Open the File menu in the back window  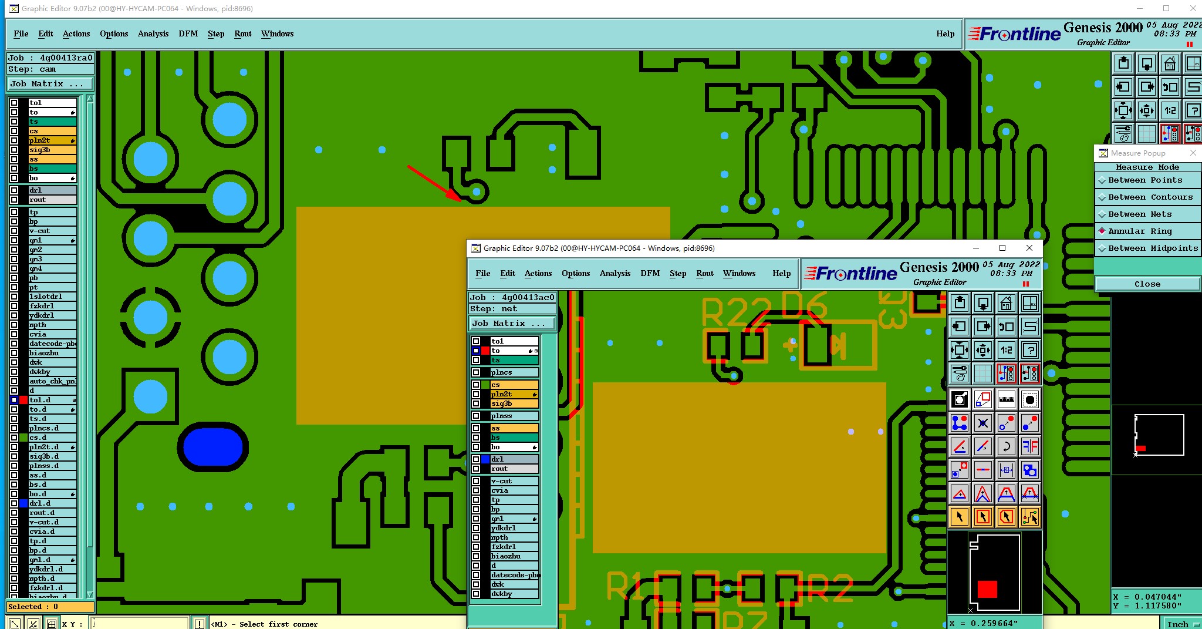coord(21,34)
